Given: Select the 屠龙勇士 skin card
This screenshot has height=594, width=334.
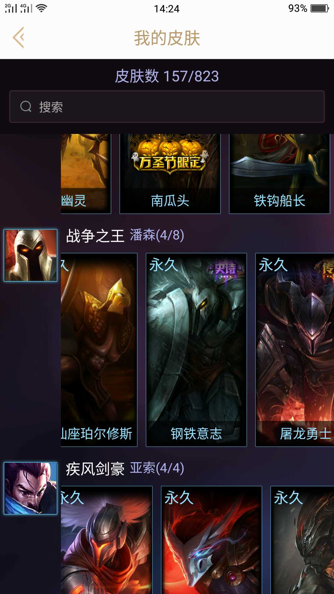Looking at the screenshot, I should [295, 350].
